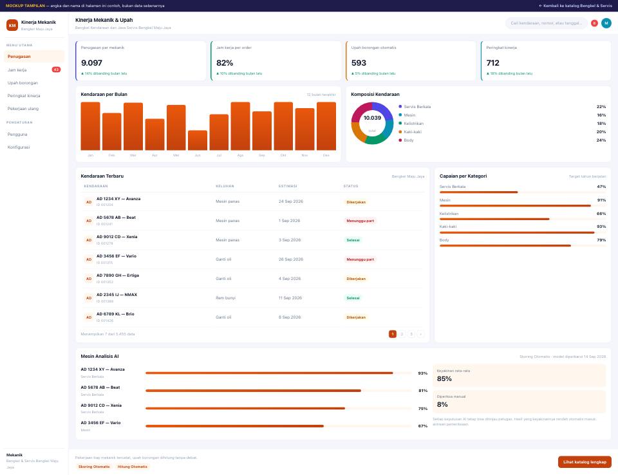This screenshot has width=618, height=475.
Task: Go to page 1 of Kendaraan Terbaru
Action: (x=393, y=334)
